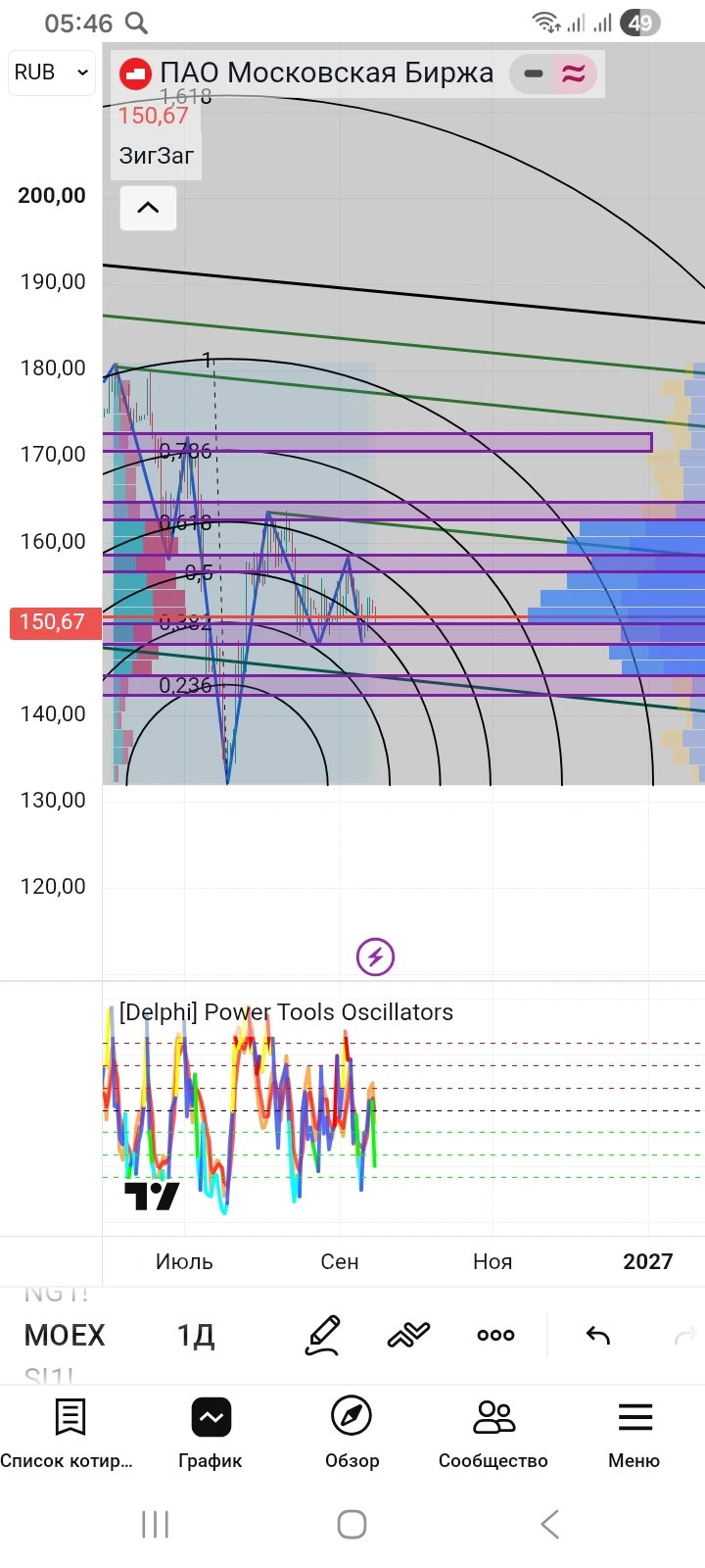Tap the ПАО Московская Биржа symbol title
This screenshot has height=1568, width=705.
tap(327, 73)
